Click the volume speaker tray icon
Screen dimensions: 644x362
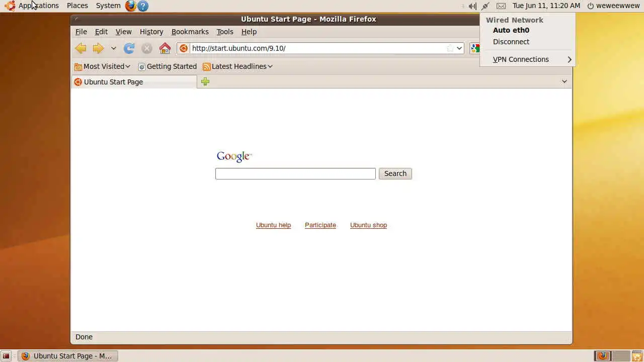pos(472,6)
